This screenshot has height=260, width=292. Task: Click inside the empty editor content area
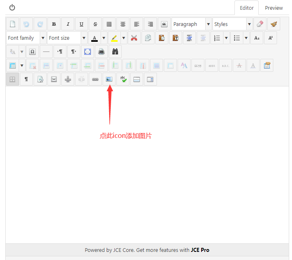pos(146,183)
